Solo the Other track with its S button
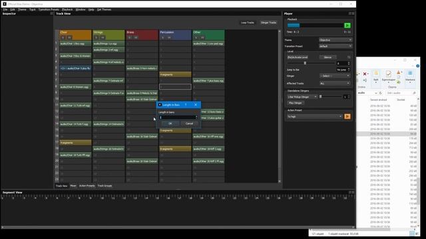 click(x=196, y=38)
